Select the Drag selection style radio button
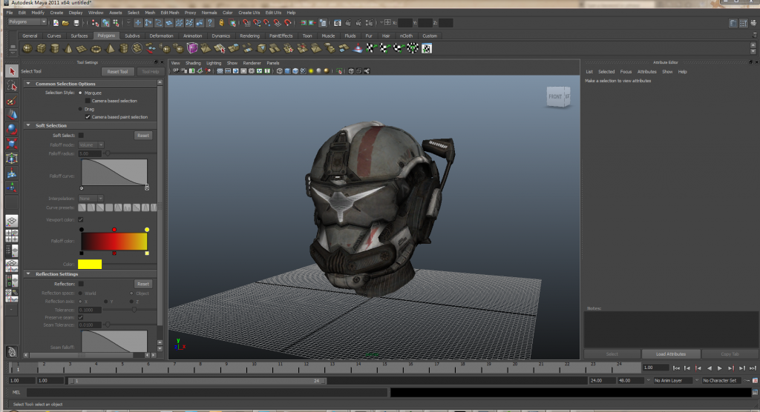 80,109
